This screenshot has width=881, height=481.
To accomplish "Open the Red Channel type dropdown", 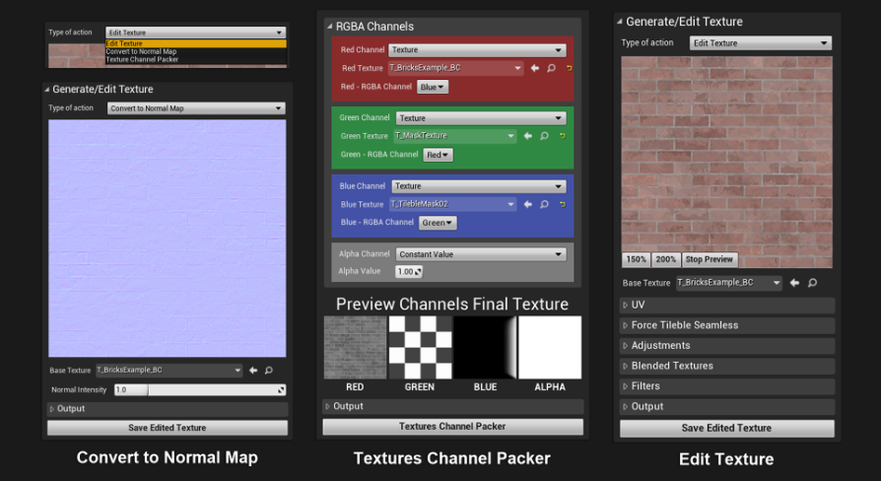I will 477,49.
